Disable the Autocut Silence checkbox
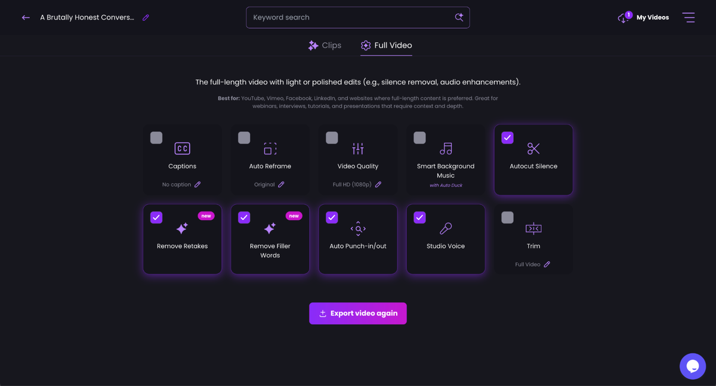This screenshot has height=386, width=716. click(x=507, y=137)
